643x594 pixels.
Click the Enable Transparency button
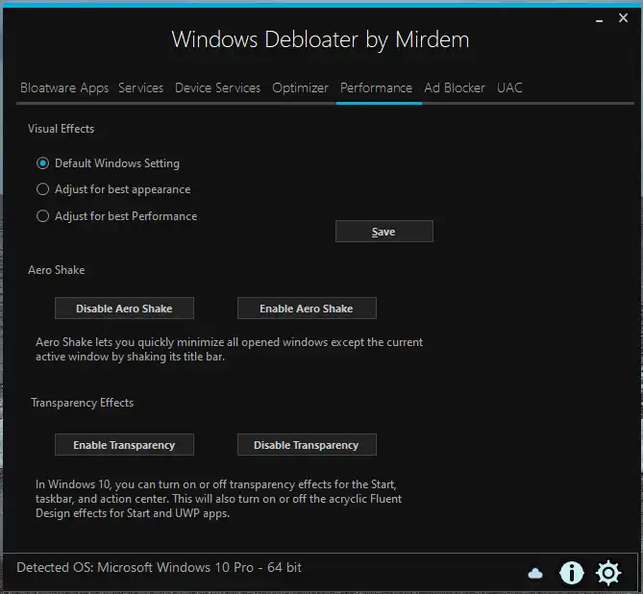tap(124, 445)
